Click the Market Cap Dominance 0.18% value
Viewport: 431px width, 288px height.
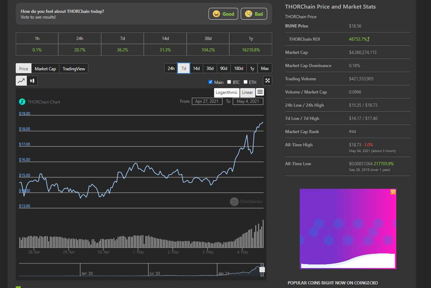click(x=354, y=66)
